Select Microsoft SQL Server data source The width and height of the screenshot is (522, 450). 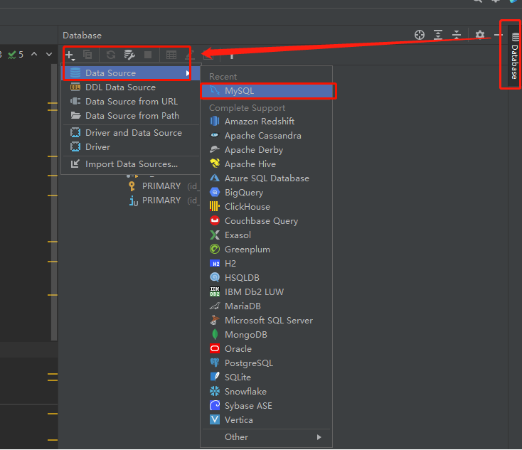tap(266, 321)
